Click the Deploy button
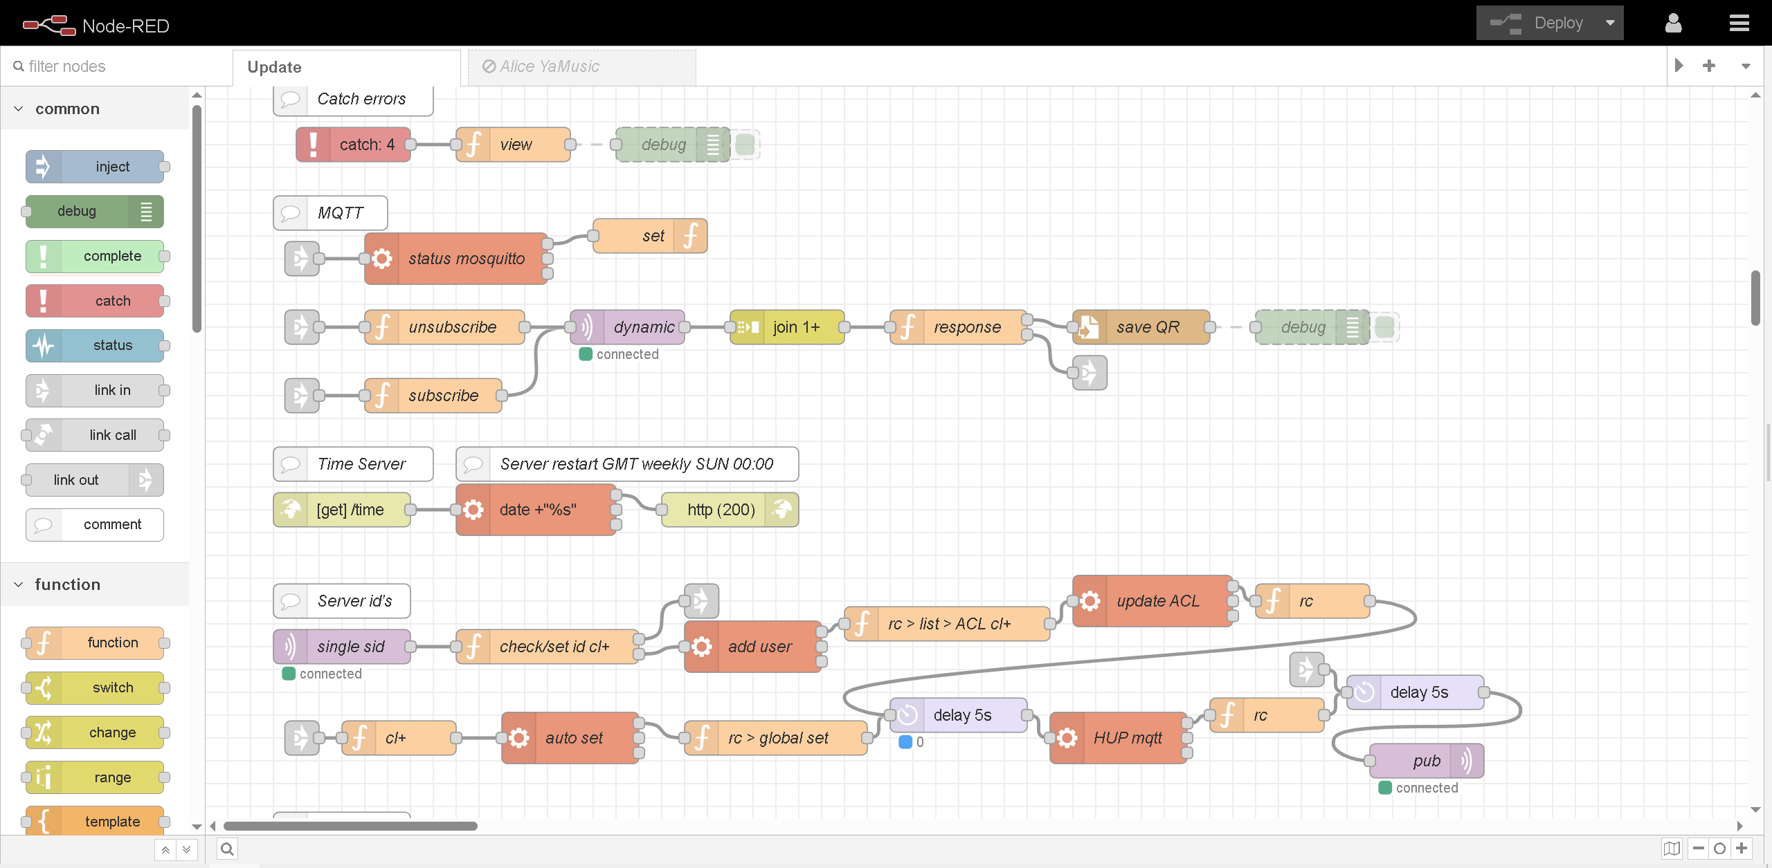 tap(1537, 23)
